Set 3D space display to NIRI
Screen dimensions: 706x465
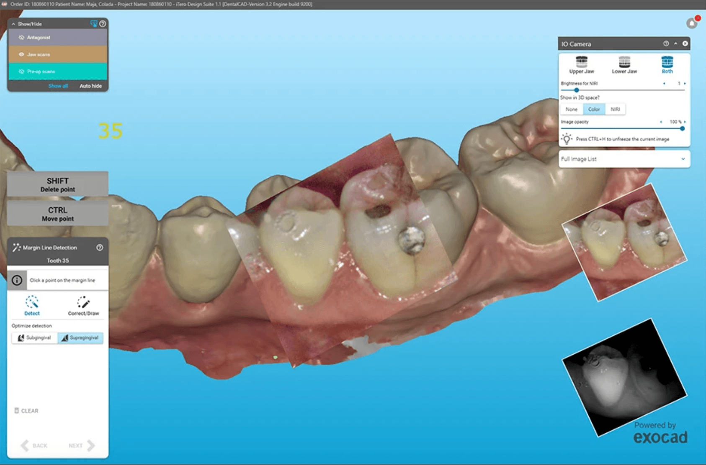point(615,109)
